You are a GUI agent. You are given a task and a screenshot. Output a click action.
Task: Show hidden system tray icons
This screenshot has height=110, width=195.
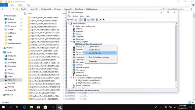pos(161,107)
